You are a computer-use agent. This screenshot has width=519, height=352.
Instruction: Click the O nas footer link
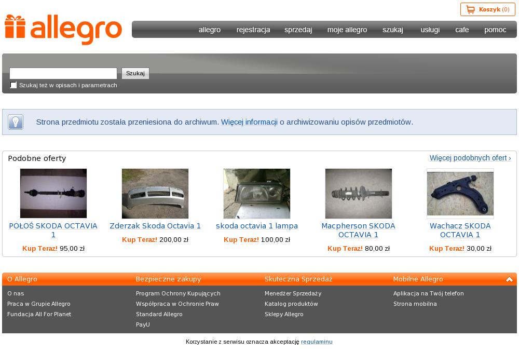tap(16, 293)
